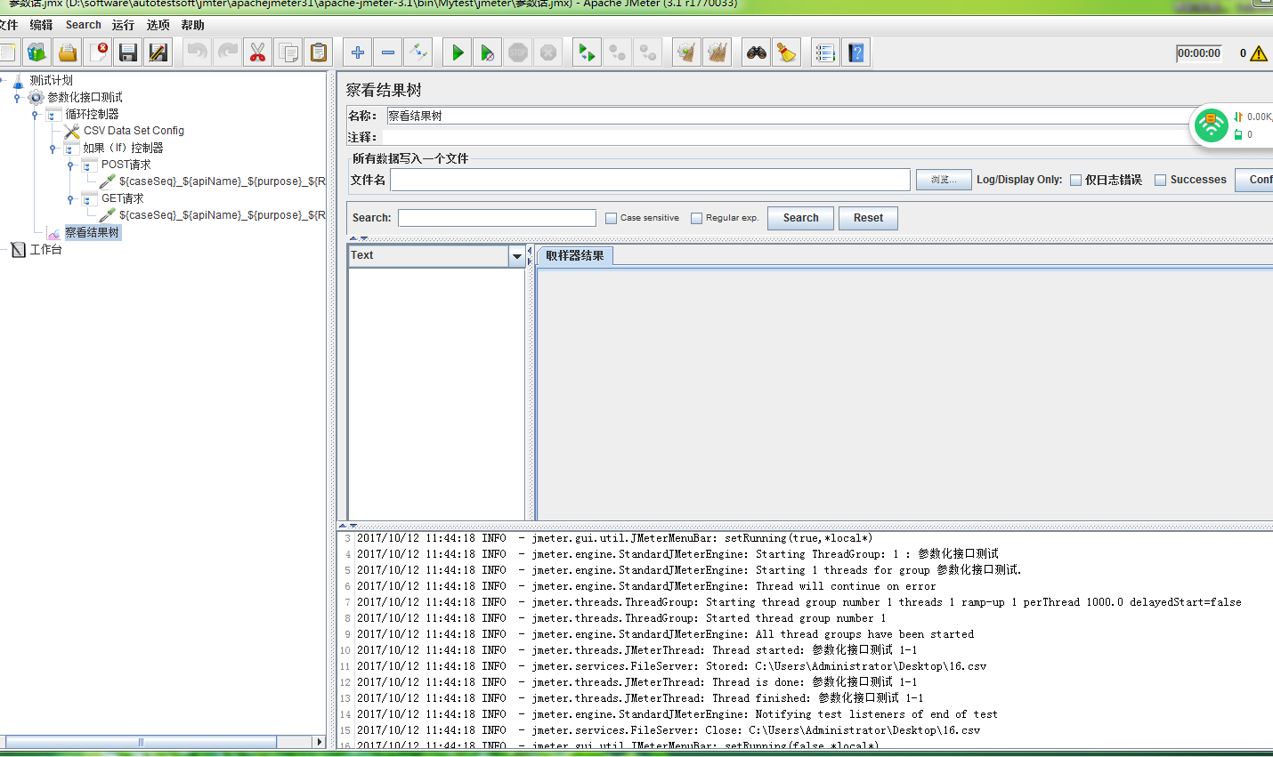Click the blue plus Expand All icon
Image resolution: width=1273 pixels, height=757 pixels.
tap(358, 53)
